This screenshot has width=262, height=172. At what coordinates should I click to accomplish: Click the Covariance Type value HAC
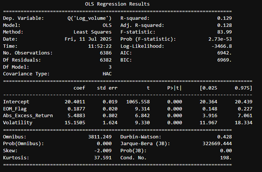tap(107, 74)
